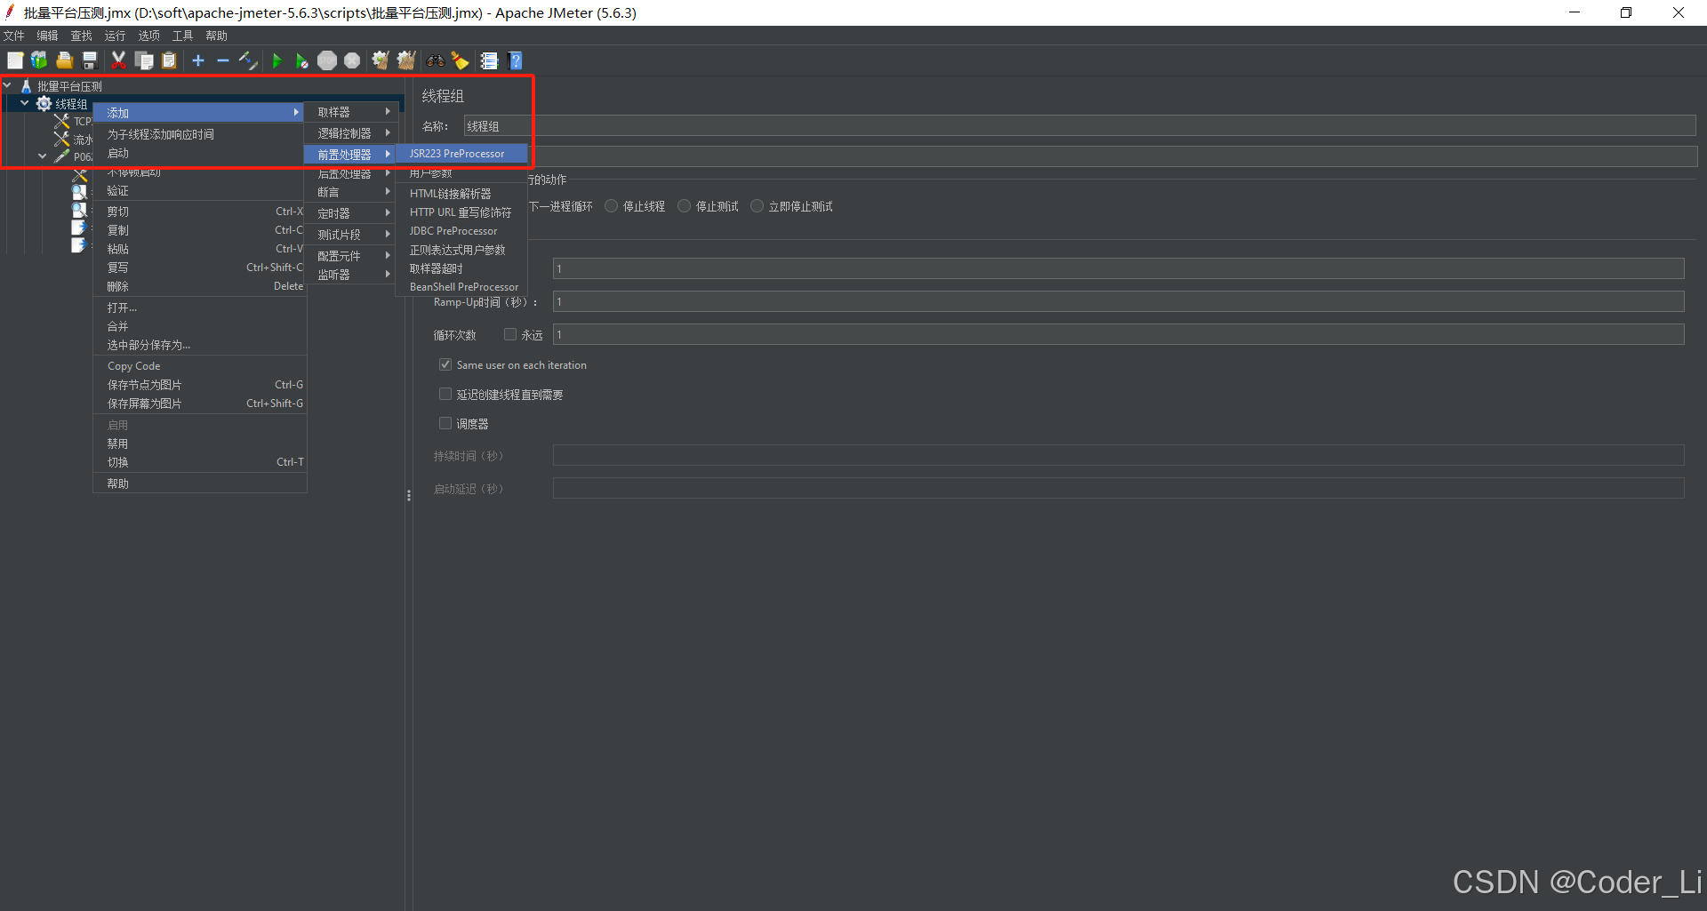Screen dimensions: 1707x911
Task: Click 帮助 in context menu
Action: coord(200,483)
